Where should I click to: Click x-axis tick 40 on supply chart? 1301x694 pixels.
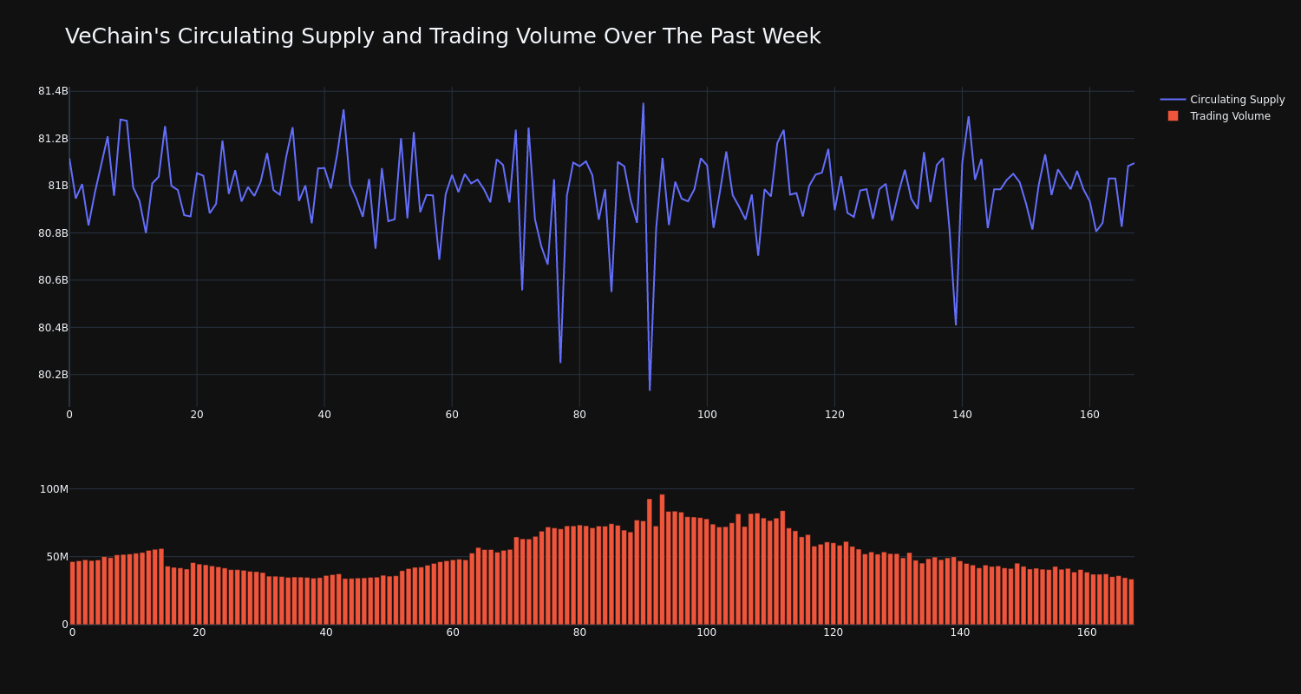point(324,415)
